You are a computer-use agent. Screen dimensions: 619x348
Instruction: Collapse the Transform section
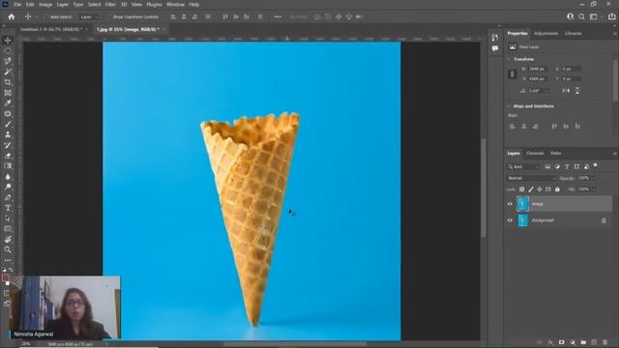(x=510, y=59)
